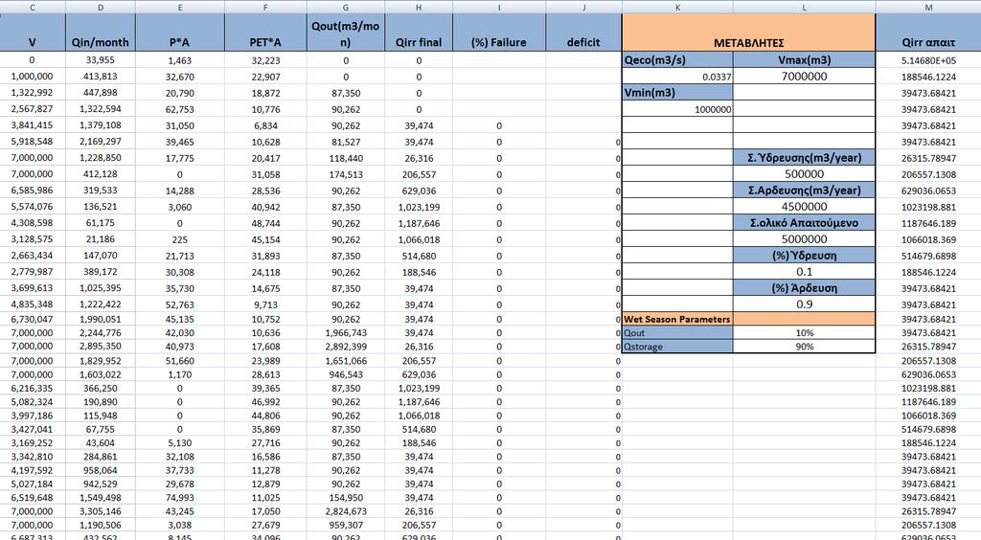Viewport: 981px width, 540px height.
Task: Click Qin/month cell 2,895,350
Action: coord(100,347)
